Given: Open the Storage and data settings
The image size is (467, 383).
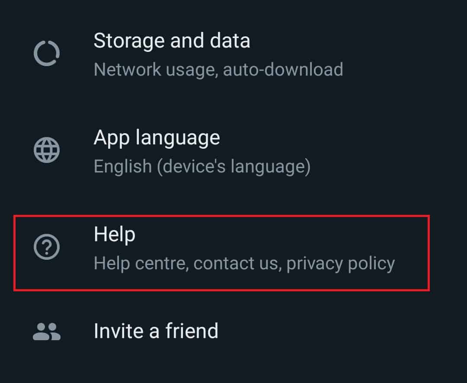Looking at the screenshot, I should [x=172, y=41].
